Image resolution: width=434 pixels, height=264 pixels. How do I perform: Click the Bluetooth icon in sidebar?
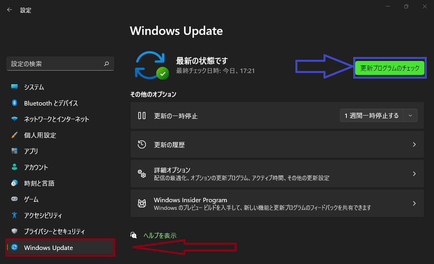click(x=14, y=103)
